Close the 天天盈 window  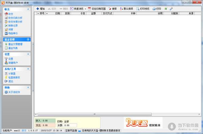click(x=197, y=2)
